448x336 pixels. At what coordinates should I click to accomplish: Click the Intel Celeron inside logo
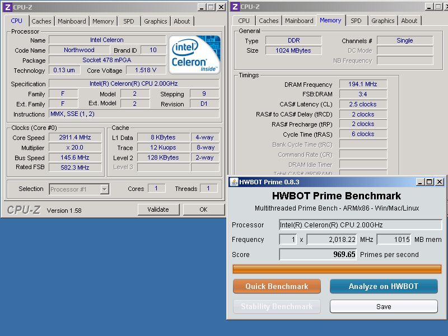194,54
